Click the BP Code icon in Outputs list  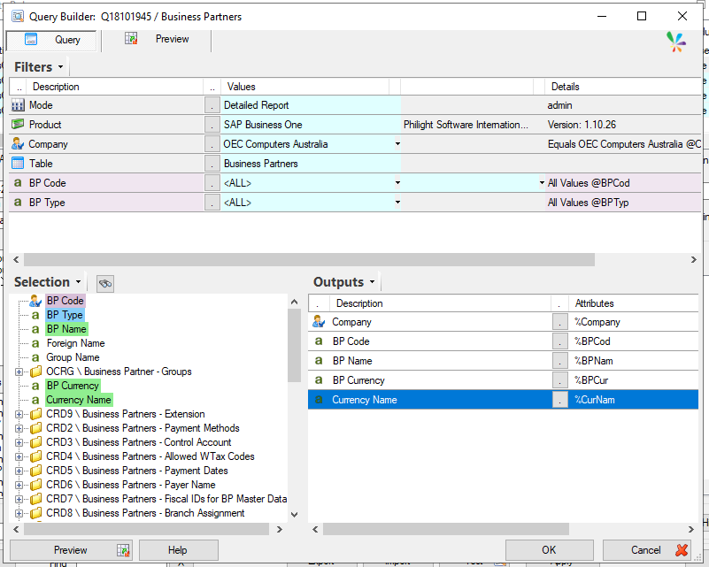[x=319, y=341]
